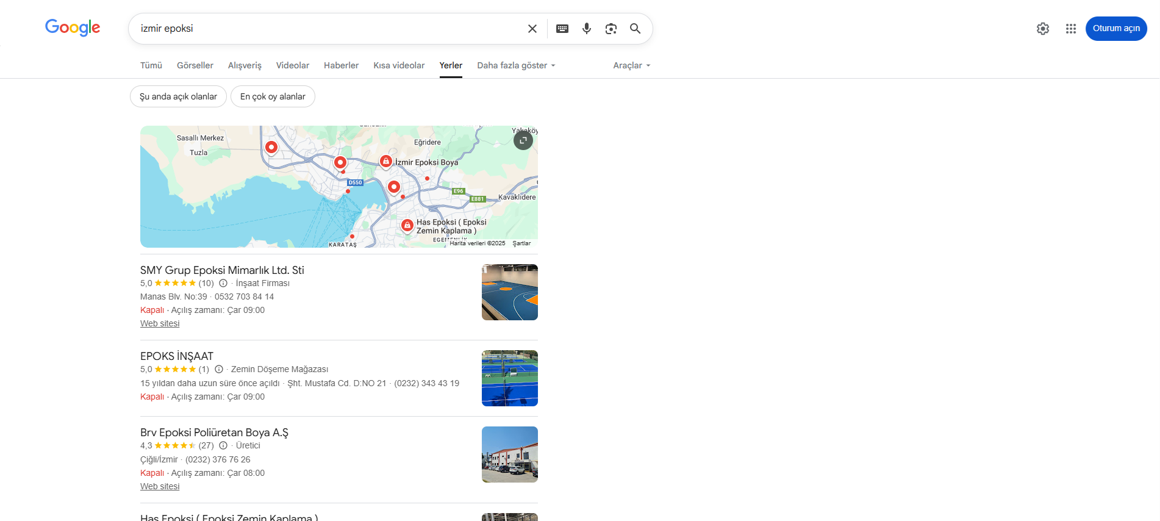This screenshot has height=521, width=1160.
Task: Toggle the info icon beside Zemin Döşeme Mağazası
Action: click(x=219, y=369)
